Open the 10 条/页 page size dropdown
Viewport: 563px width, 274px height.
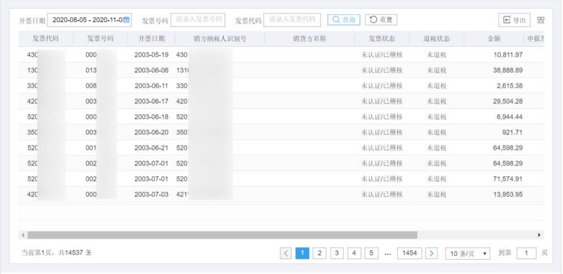(467, 253)
